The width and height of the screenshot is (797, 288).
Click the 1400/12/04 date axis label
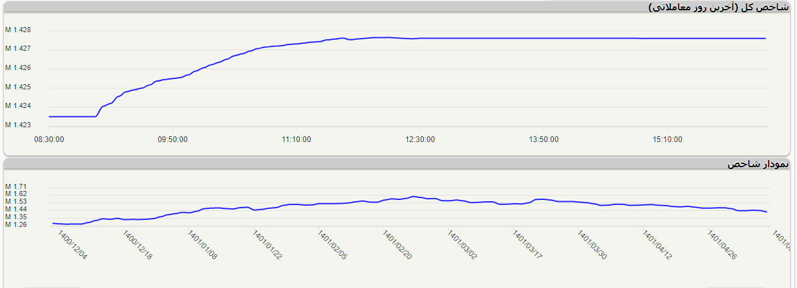point(73,246)
